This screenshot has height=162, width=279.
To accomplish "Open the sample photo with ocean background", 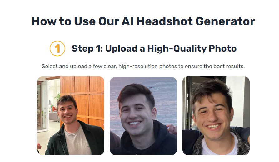I will [143, 116].
